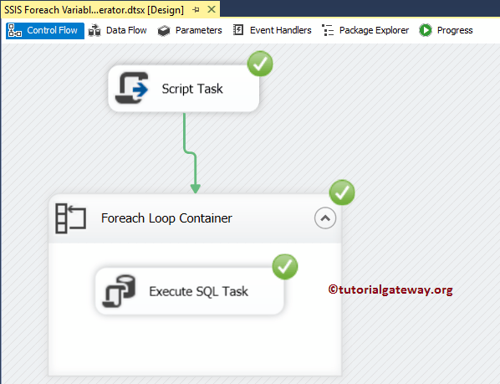Click the Data Flow tab icon

pyautogui.click(x=94, y=31)
